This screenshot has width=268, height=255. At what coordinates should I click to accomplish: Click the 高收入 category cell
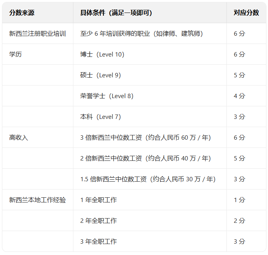point(19,137)
